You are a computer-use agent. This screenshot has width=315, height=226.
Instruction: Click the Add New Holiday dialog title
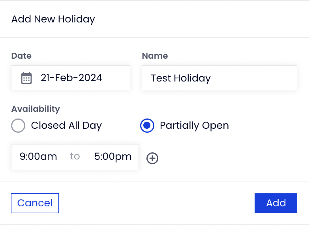pos(53,19)
